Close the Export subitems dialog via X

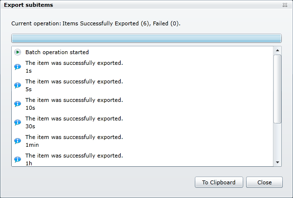(285, 5)
